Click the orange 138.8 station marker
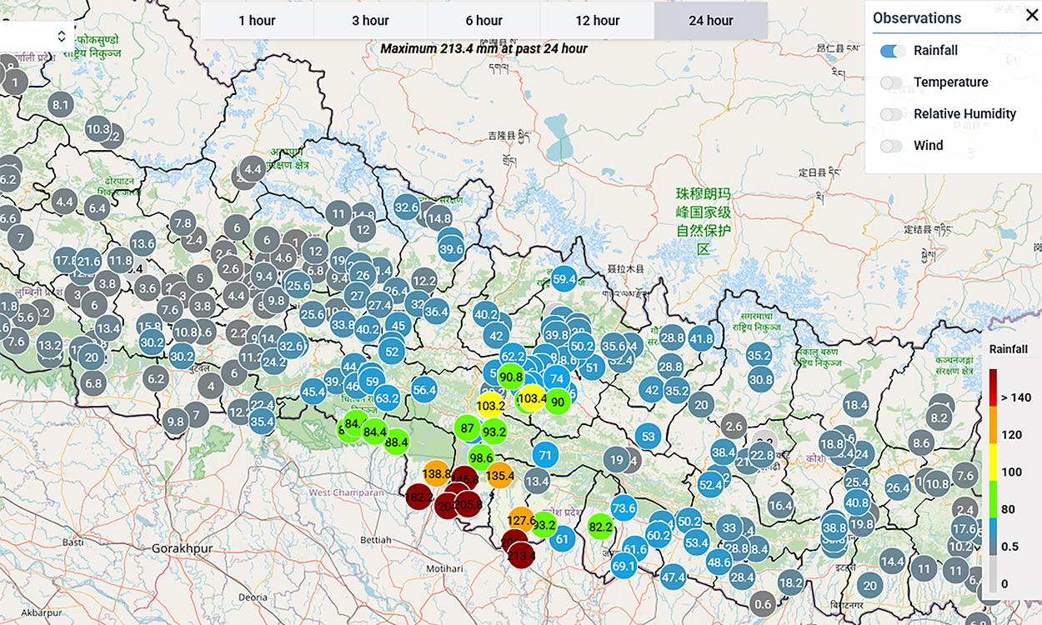1042x625 pixels. point(437,474)
